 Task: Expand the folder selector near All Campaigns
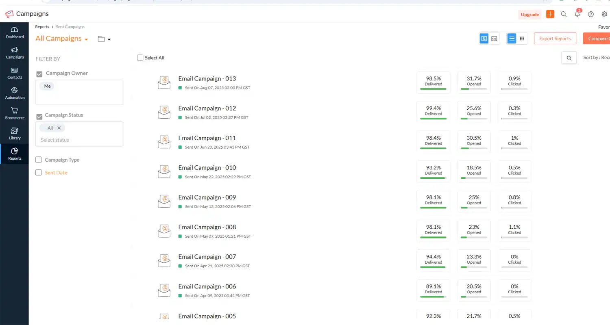[x=104, y=39]
